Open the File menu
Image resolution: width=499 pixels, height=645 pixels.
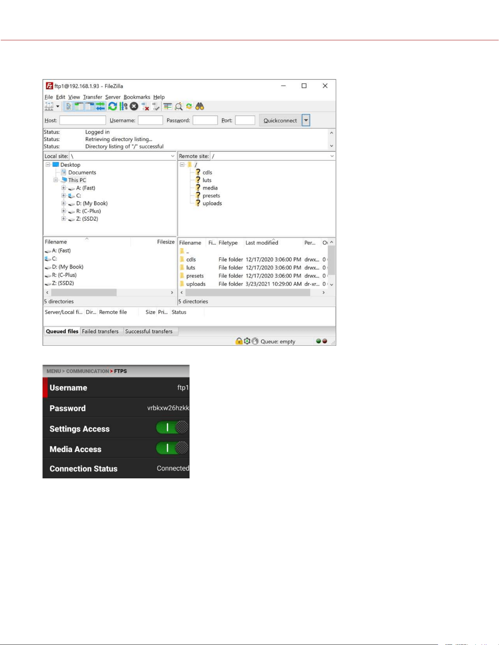coord(48,97)
